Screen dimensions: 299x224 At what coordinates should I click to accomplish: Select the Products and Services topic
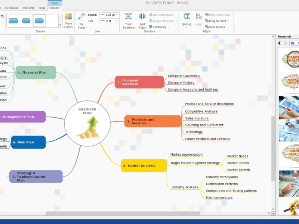pyautogui.click(x=153, y=121)
